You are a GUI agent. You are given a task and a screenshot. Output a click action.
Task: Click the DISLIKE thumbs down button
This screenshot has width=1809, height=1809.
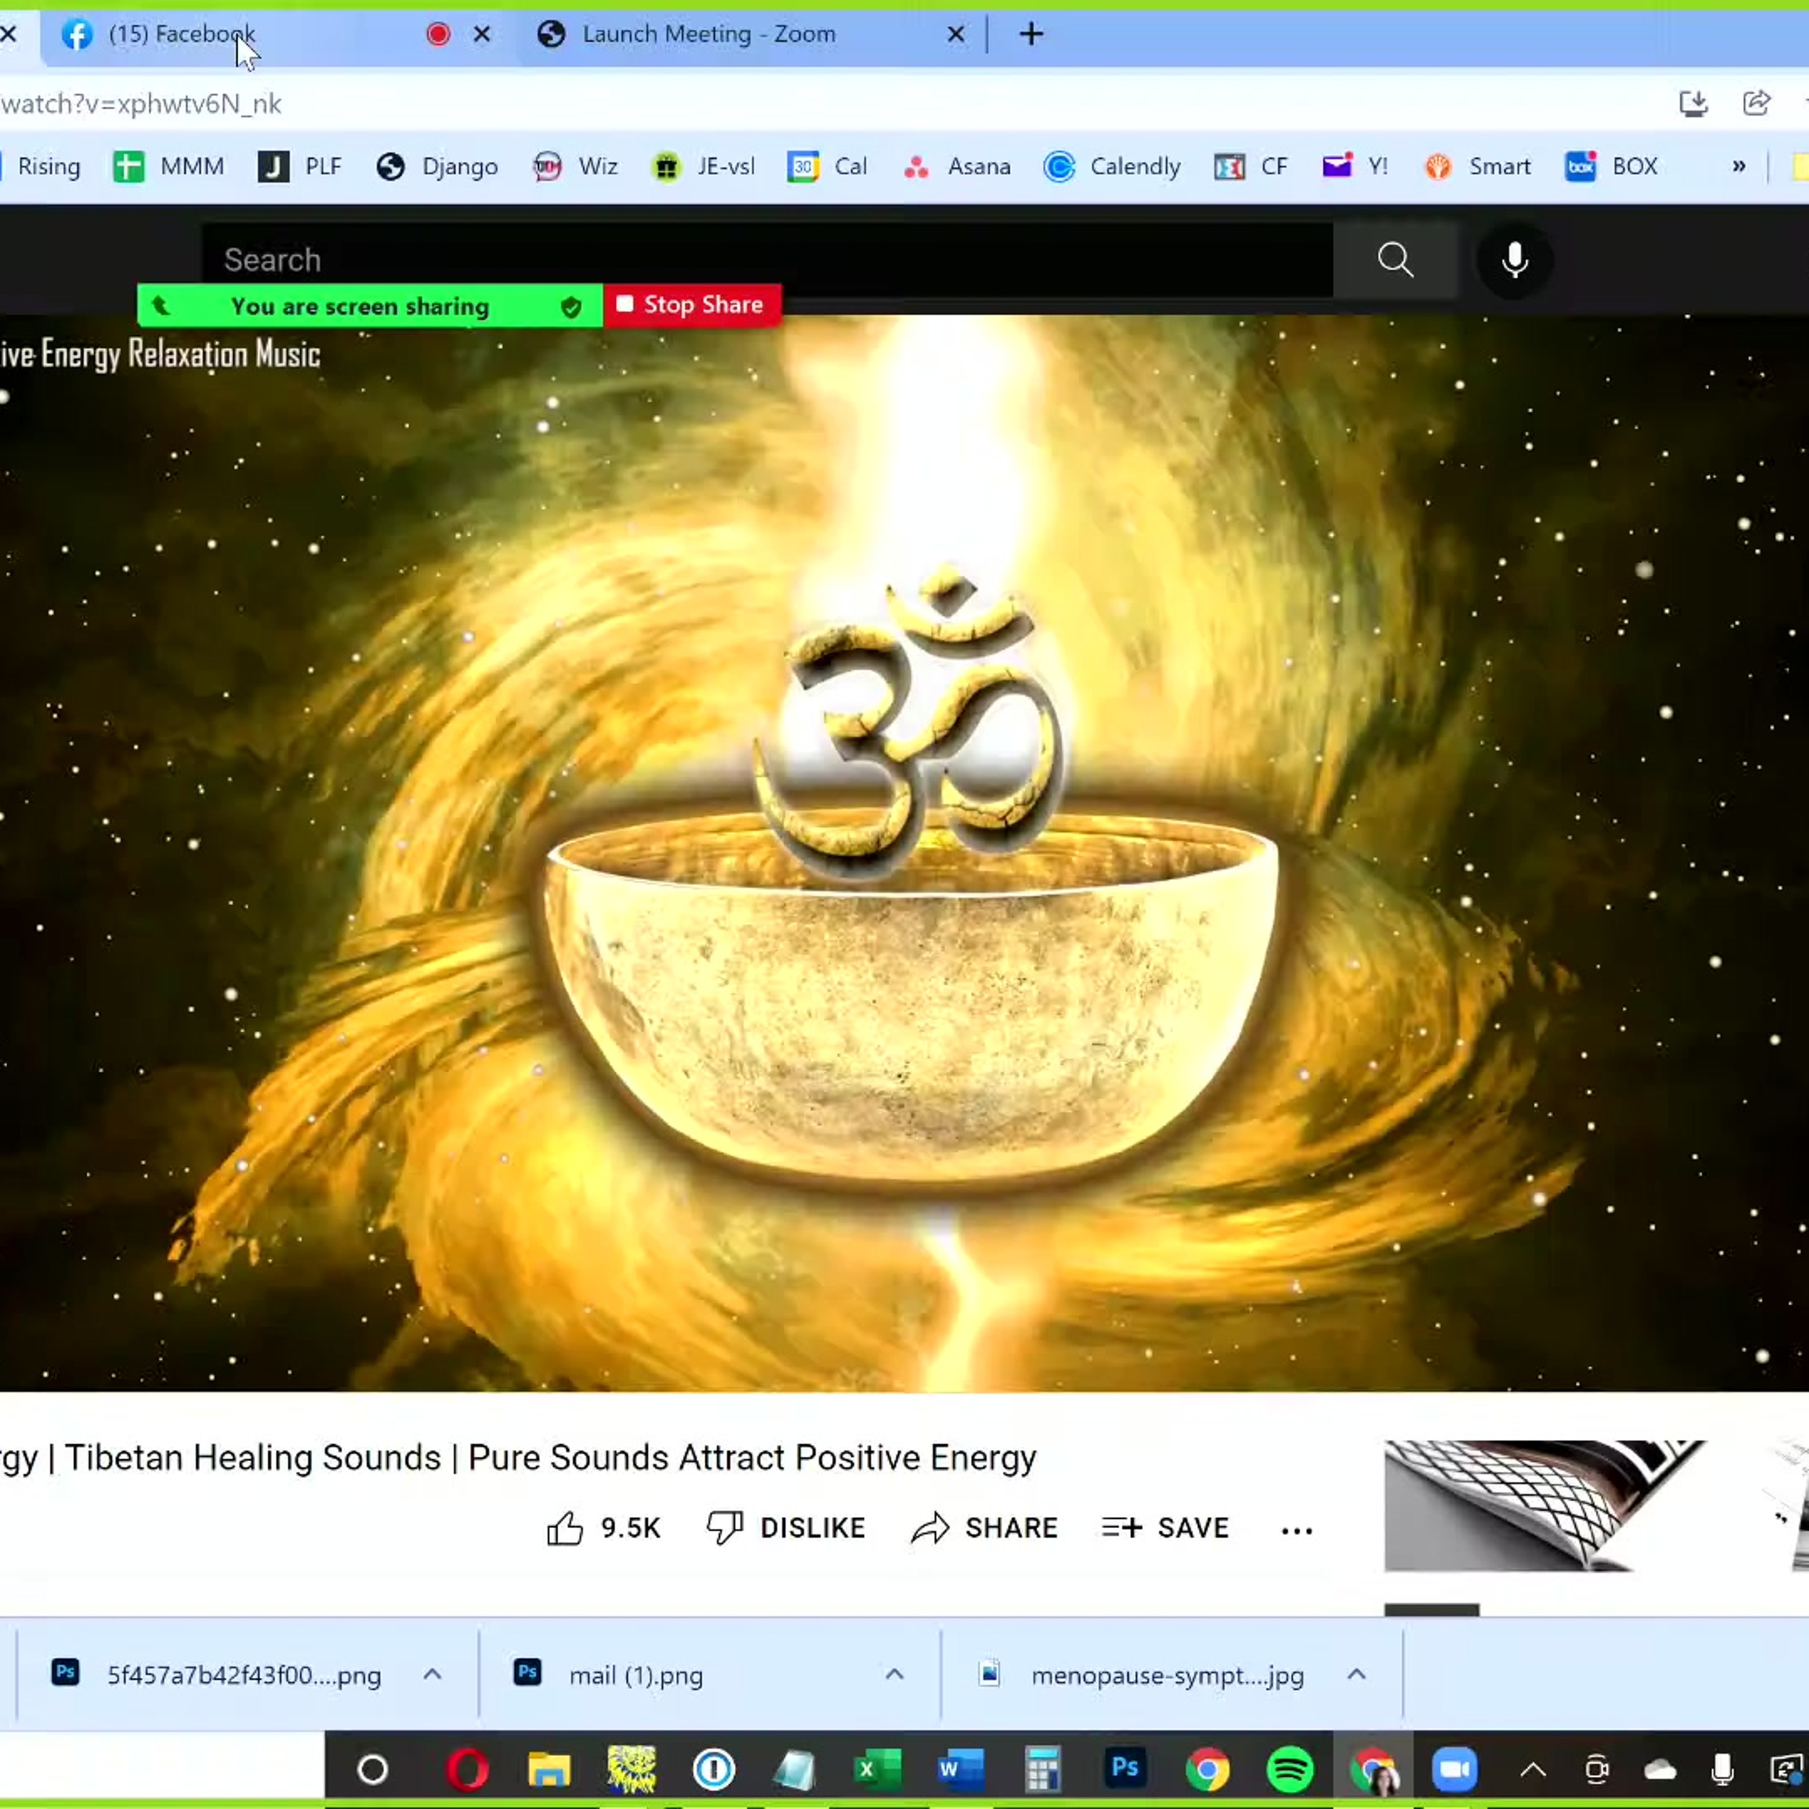coord(724,1527)
